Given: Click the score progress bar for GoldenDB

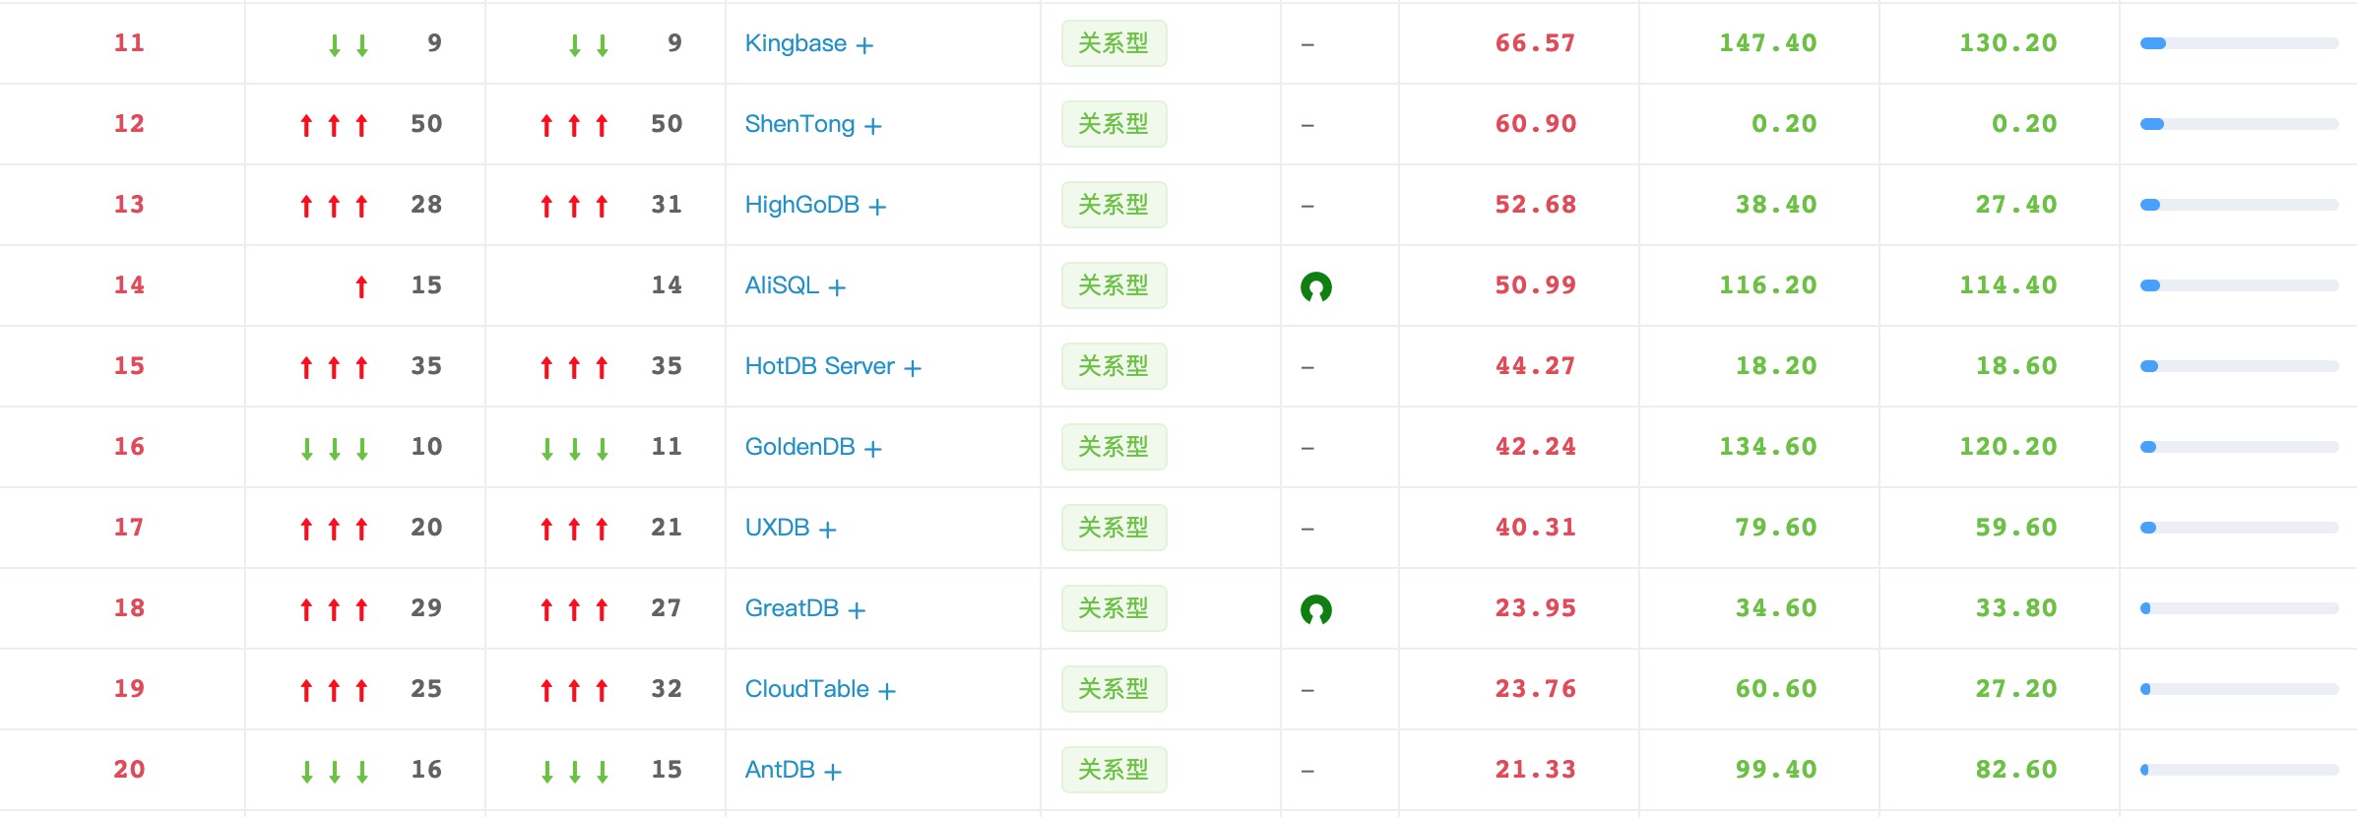Looking at the screenshot, I should [x=2240, y=447].
